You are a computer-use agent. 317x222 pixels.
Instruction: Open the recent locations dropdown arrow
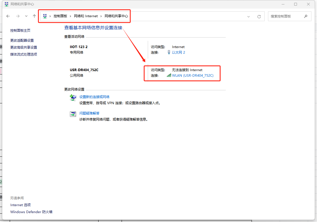point(26,16)
